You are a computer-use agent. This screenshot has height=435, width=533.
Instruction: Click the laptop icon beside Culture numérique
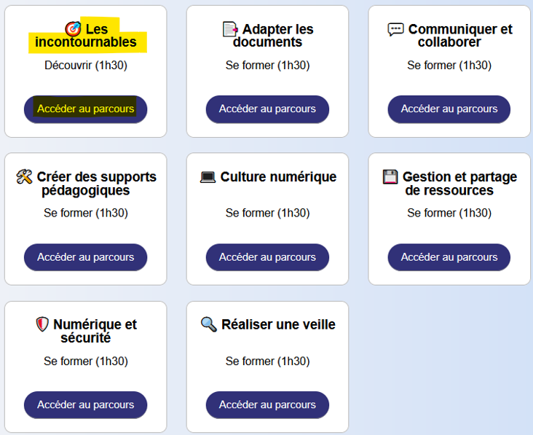[x=208, y=177]
